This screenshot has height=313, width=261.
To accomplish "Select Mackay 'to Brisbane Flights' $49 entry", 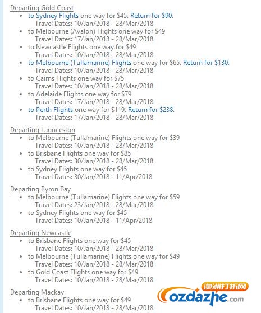I will click(x=80, y=300).
